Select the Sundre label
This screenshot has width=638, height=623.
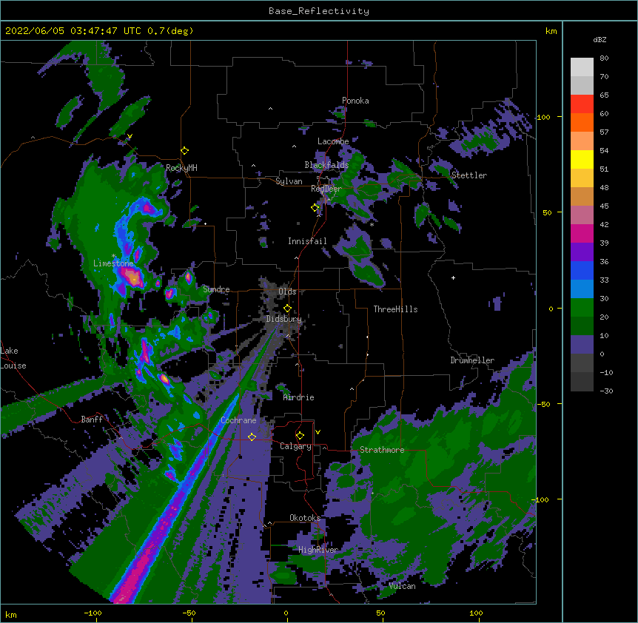[x=216, y=289]
